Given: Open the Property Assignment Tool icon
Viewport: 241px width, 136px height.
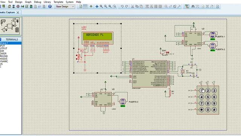Looking at the screenshot, I should 197,6.
